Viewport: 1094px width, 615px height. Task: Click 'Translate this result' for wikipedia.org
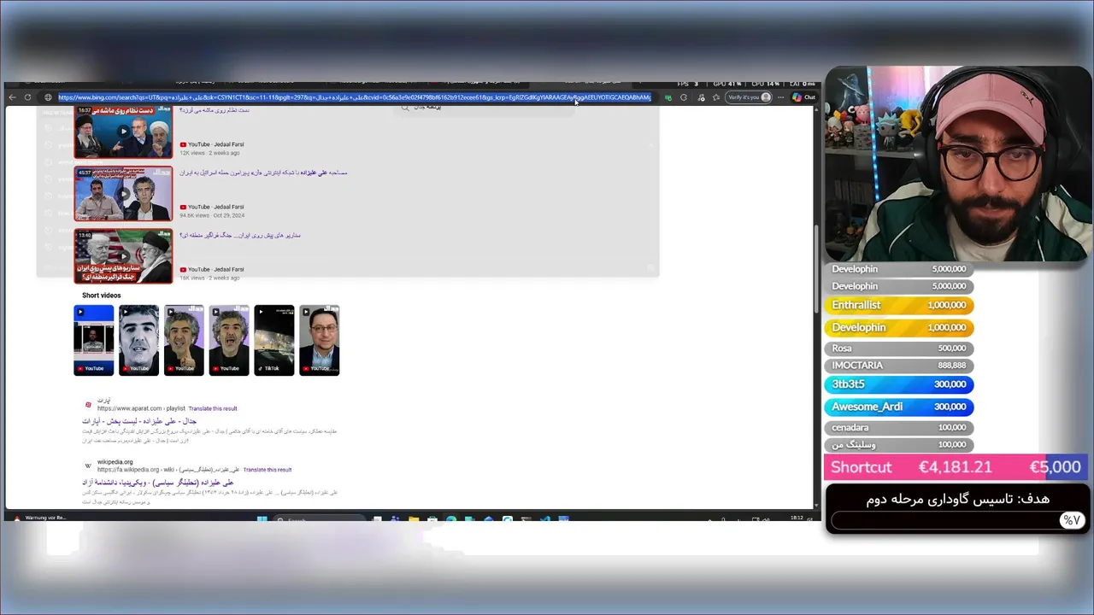coord(268,470)
